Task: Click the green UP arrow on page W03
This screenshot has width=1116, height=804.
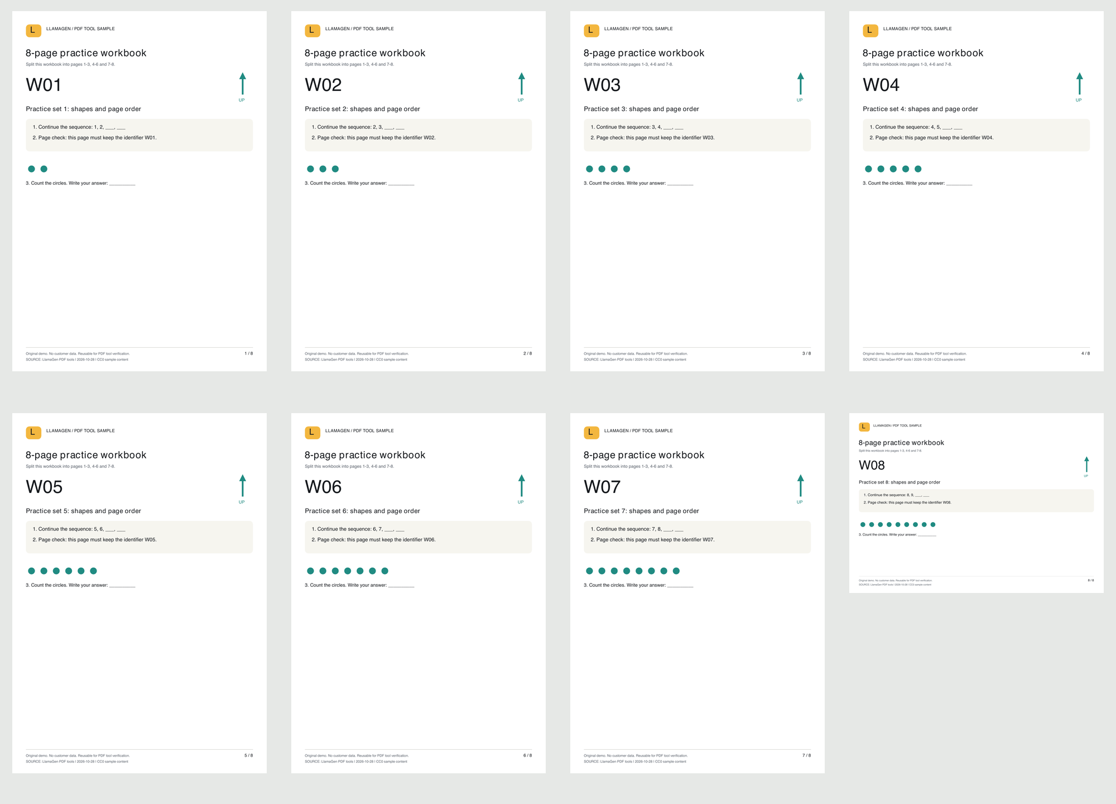Action: pyautogui.click(x=800, y=84)
